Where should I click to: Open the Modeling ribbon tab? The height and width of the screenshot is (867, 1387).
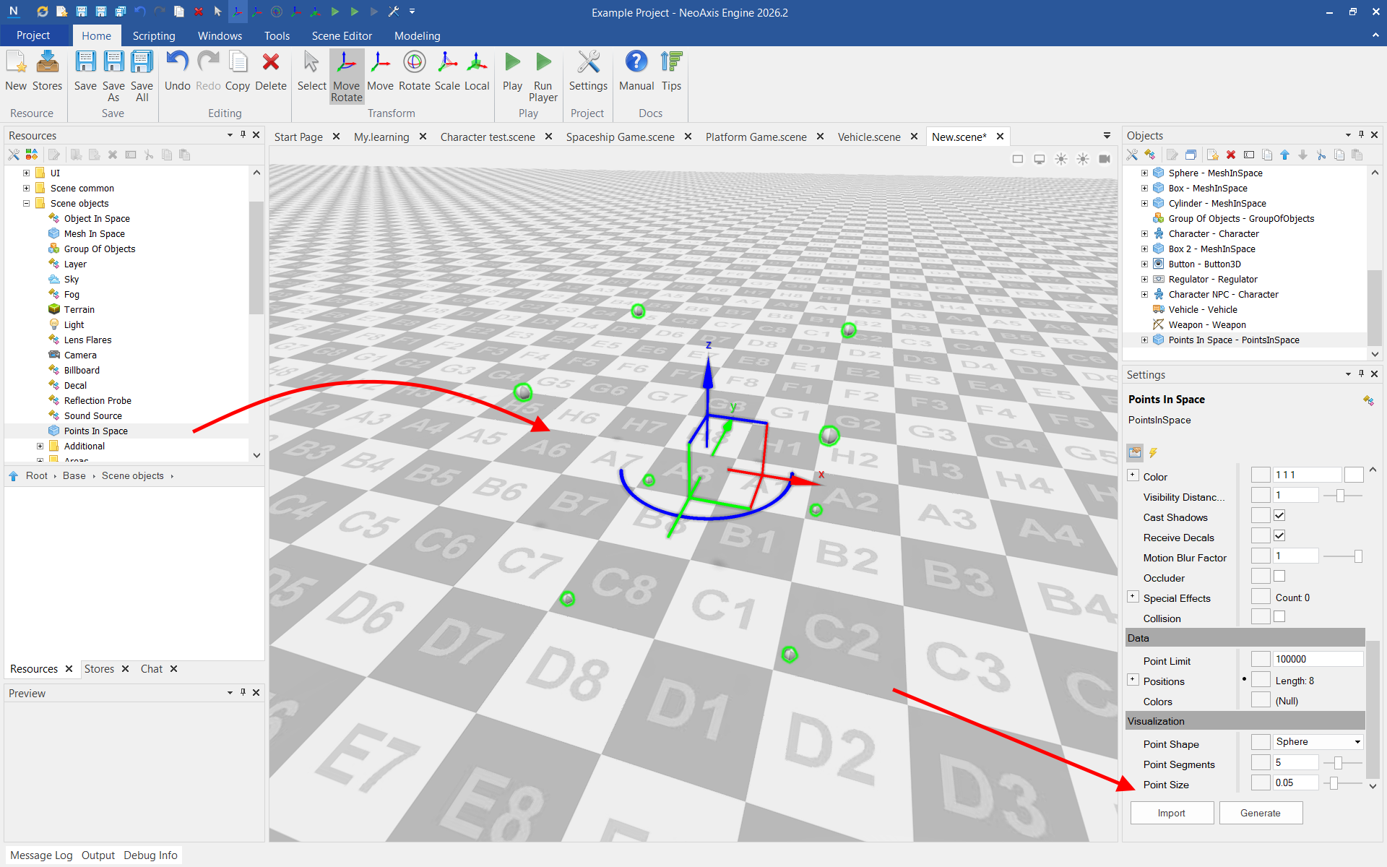pos(417,35)
